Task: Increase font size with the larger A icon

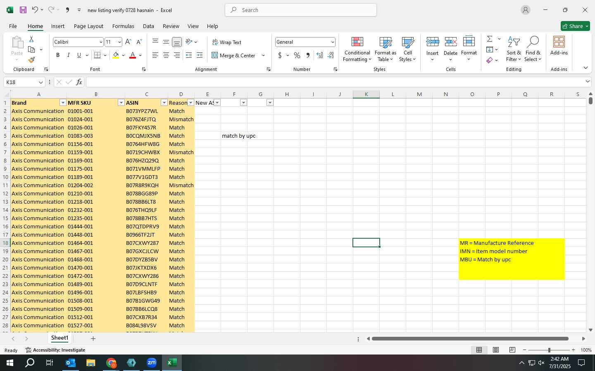Action: tap(128, 42)
